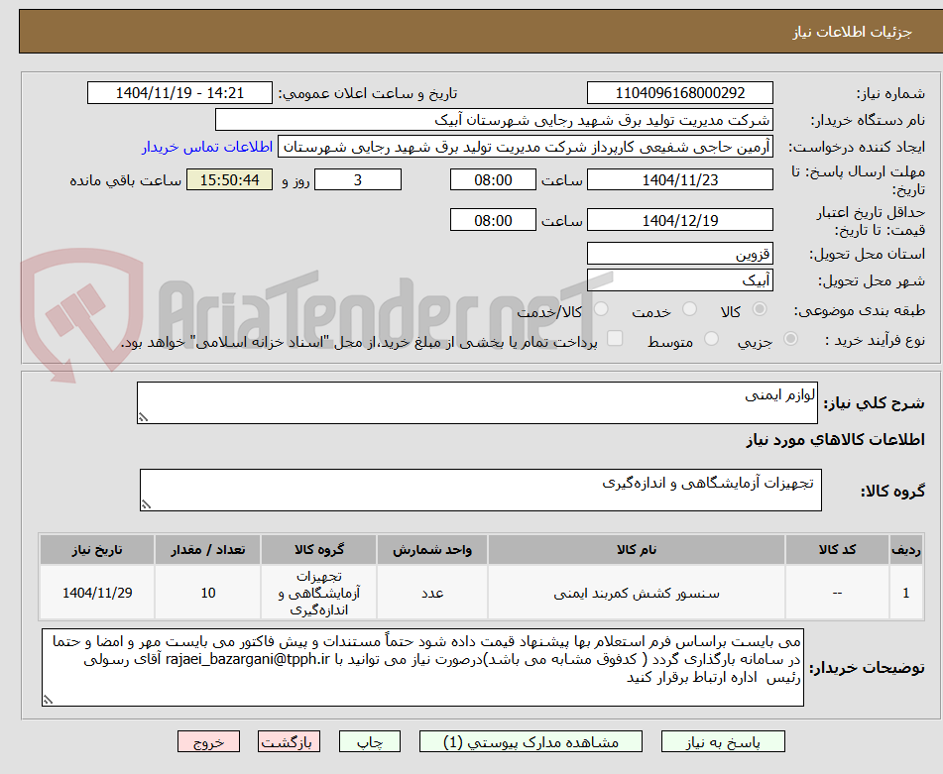Click the قزوین delivery province field
Image resolution: width=943 pixels, height=774 pixels.
tap(681, 253)
